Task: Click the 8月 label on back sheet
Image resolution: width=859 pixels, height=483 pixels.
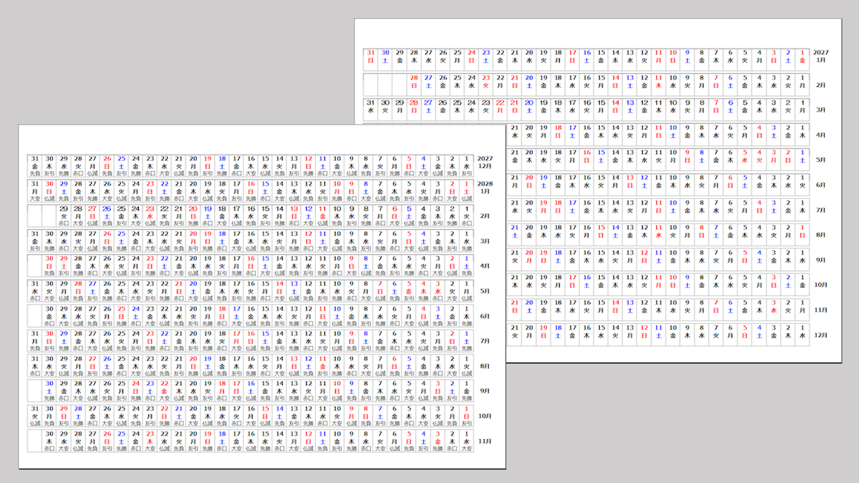Action: 821,235
